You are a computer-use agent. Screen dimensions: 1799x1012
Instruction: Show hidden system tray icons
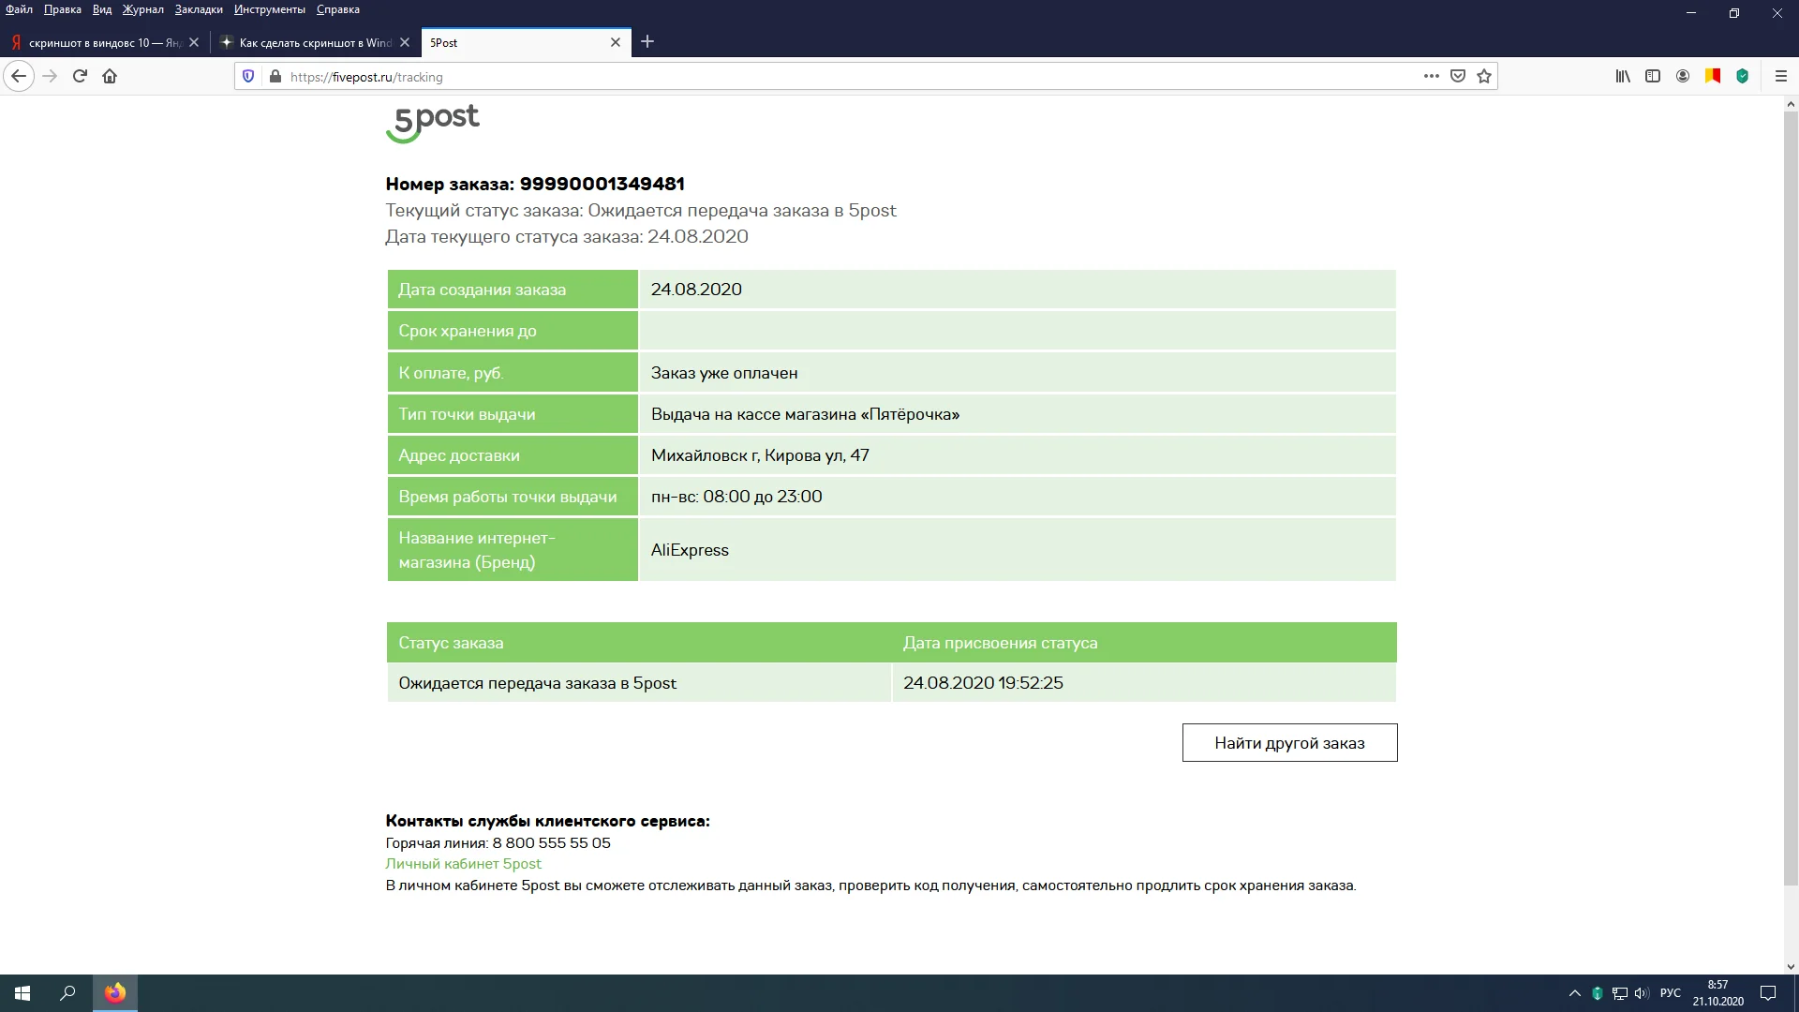1574,993
